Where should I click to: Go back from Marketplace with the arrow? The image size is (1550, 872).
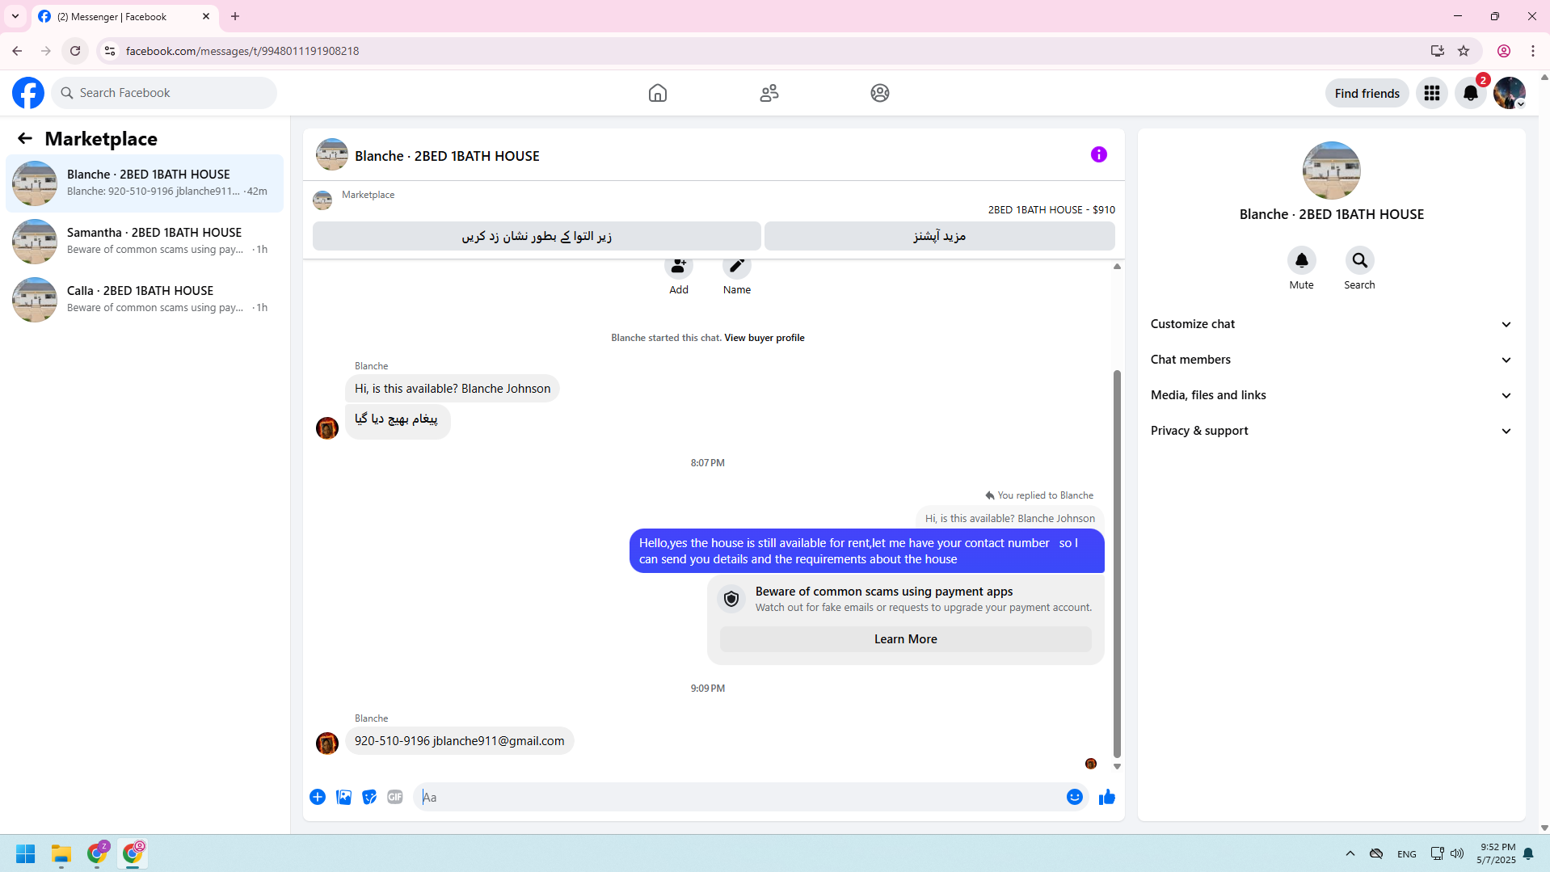pyautogui.click(x=25, y=138)
